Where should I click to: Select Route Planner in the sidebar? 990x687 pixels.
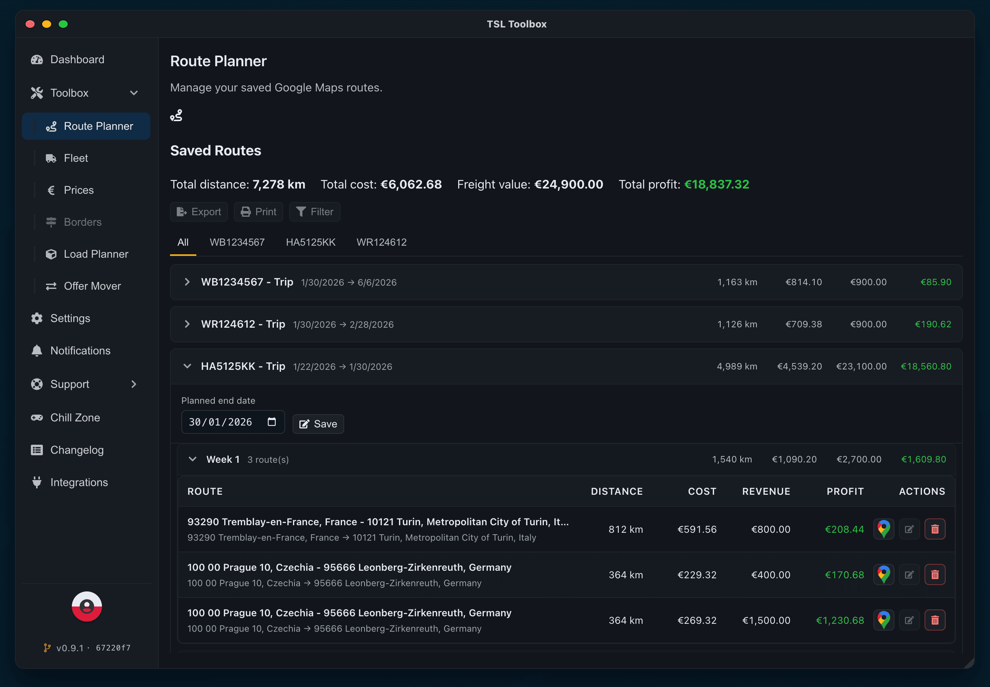point(86,126)
